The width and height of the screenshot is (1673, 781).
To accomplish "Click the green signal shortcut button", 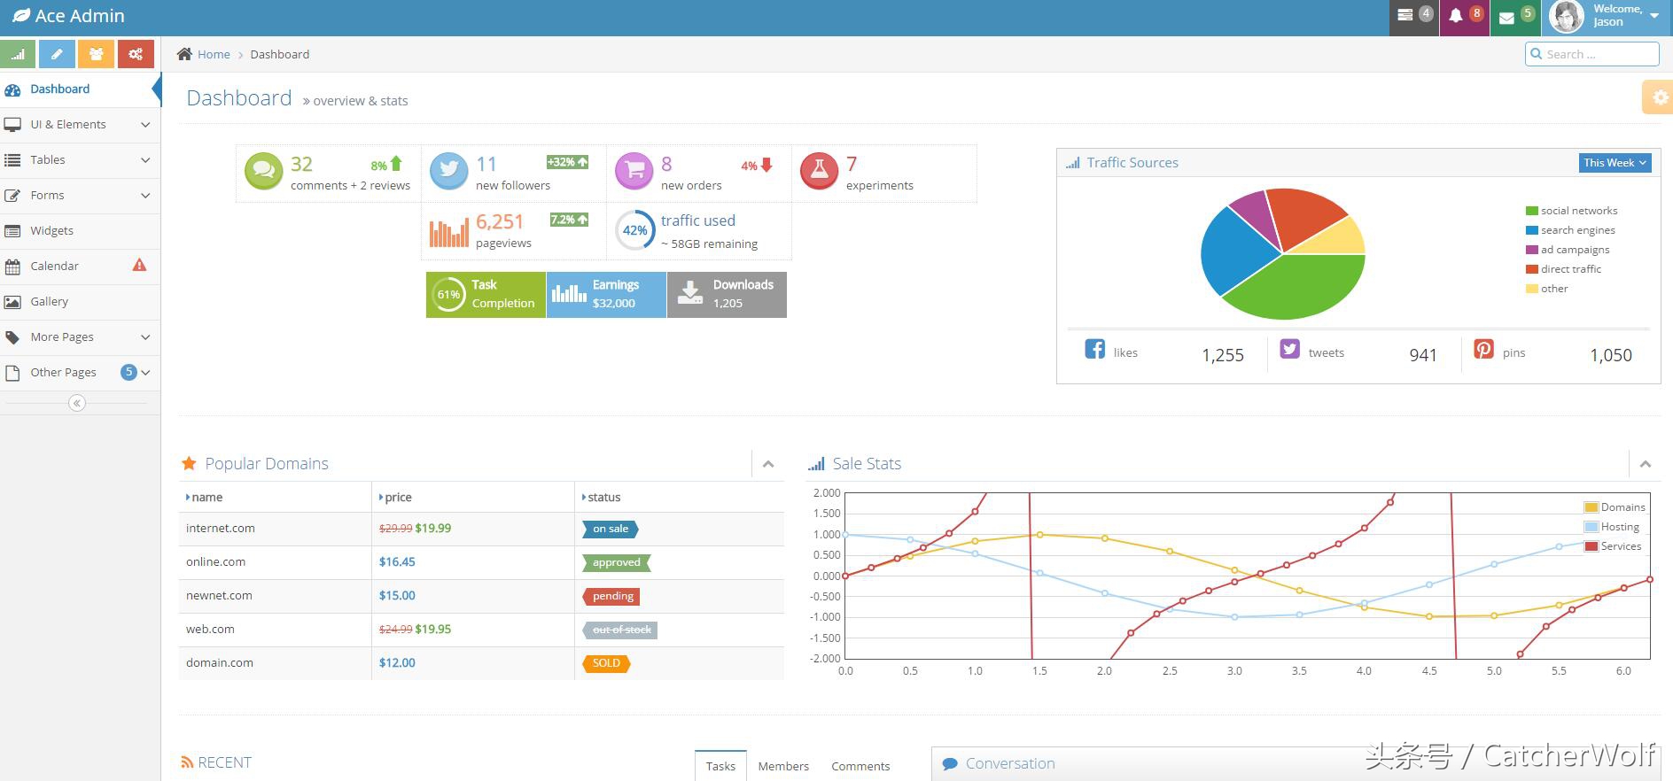I will [x=18, y=54].
